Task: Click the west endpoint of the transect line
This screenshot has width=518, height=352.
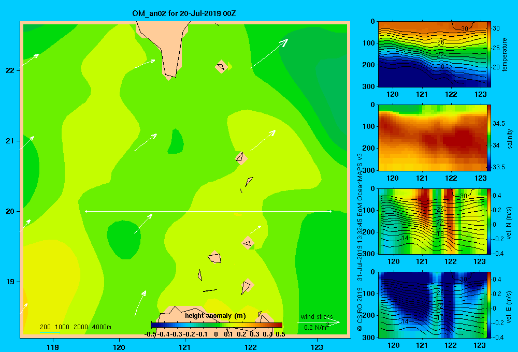Action: [x=86, y=211]
